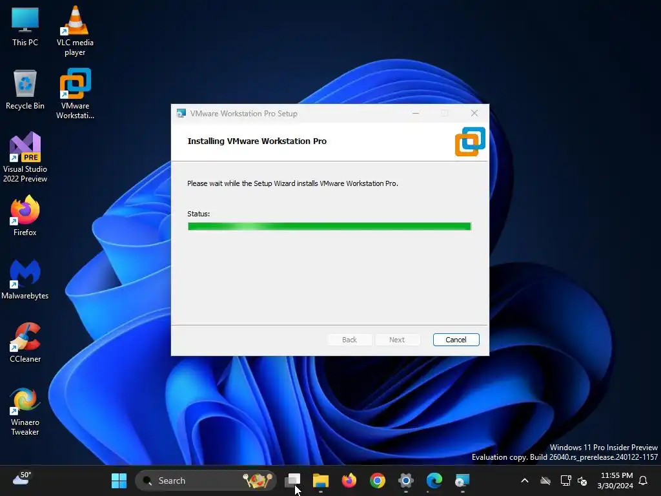Open the weather widget showing 50°
The image size is (661, 496).
[22, 479]
